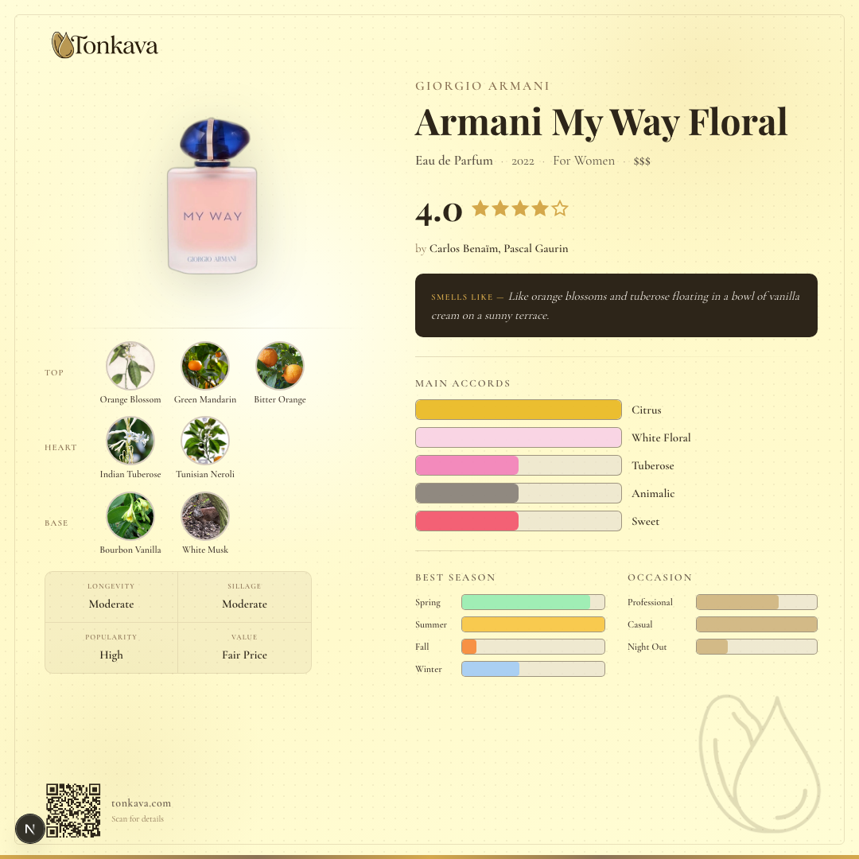Select the Tunisian Neroli note image
Image resolution: width=859 pixels, height=859 pixels.
pyautogui.click(x=205, y=441)
